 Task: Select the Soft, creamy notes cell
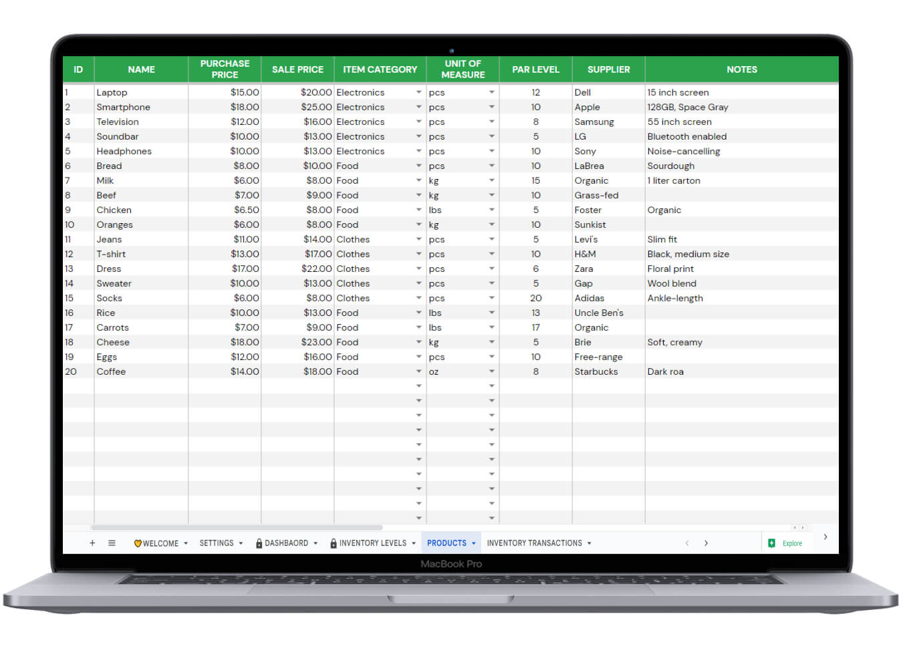(742, 342)
